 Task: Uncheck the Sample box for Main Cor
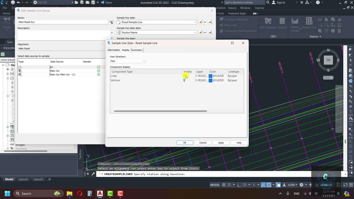pyautogui.click(x=98, y=71)
